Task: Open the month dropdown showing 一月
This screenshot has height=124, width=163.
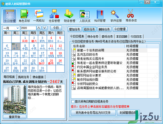Action: click(11, 28)
